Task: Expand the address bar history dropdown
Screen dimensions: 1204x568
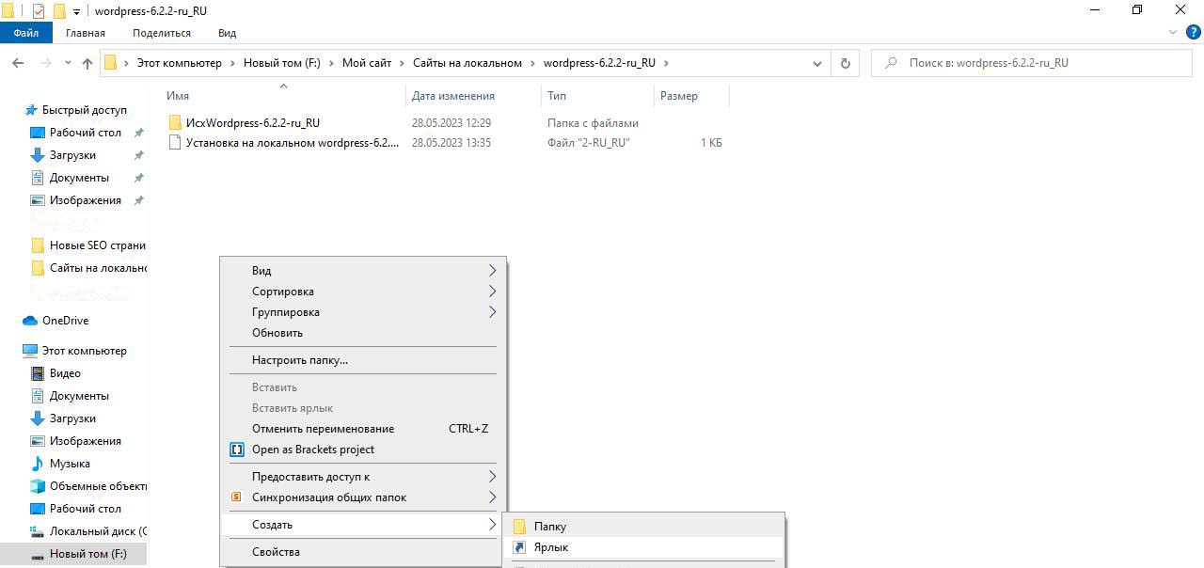Action: click(816, 63)
